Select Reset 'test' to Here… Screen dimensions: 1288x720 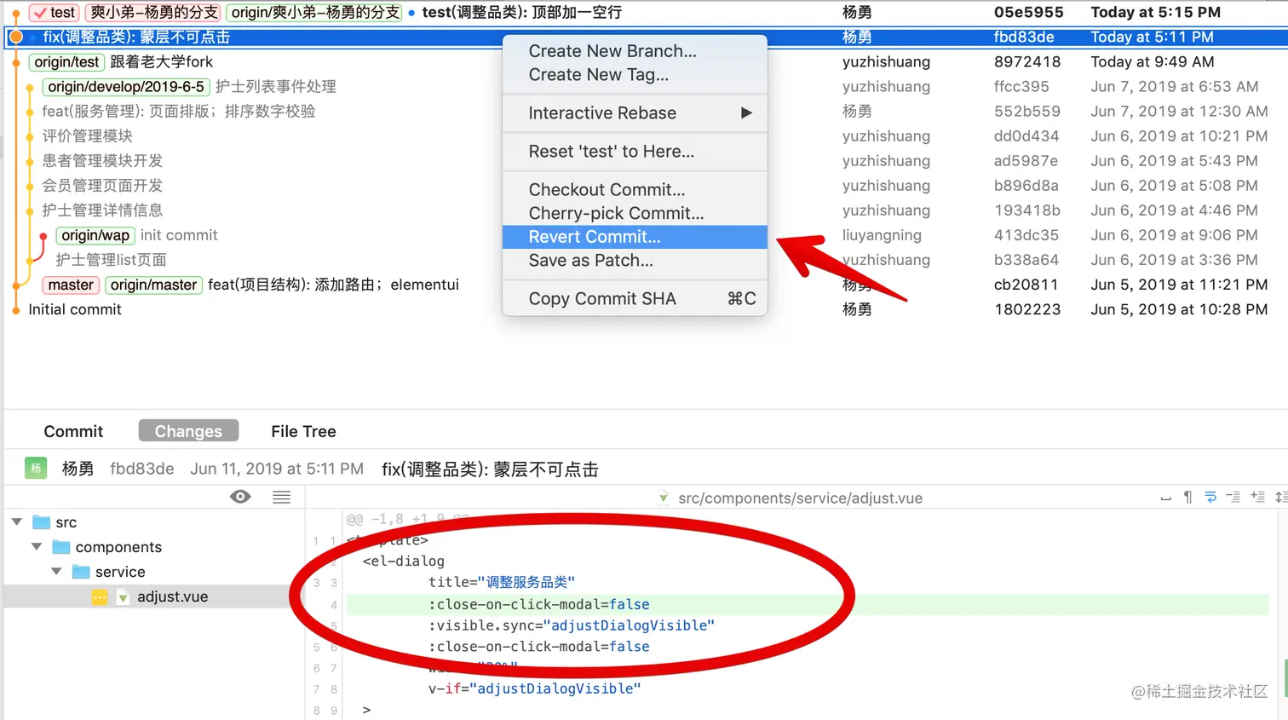click(635, 151)
